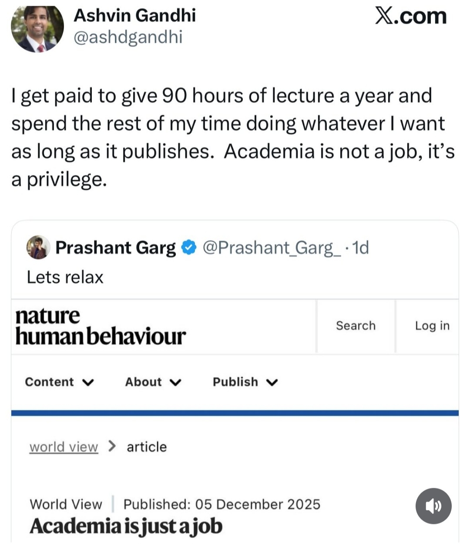470x544 pixels.
Task: Click the Ashvin Gandhi display name
Action: tap(134, 15)
